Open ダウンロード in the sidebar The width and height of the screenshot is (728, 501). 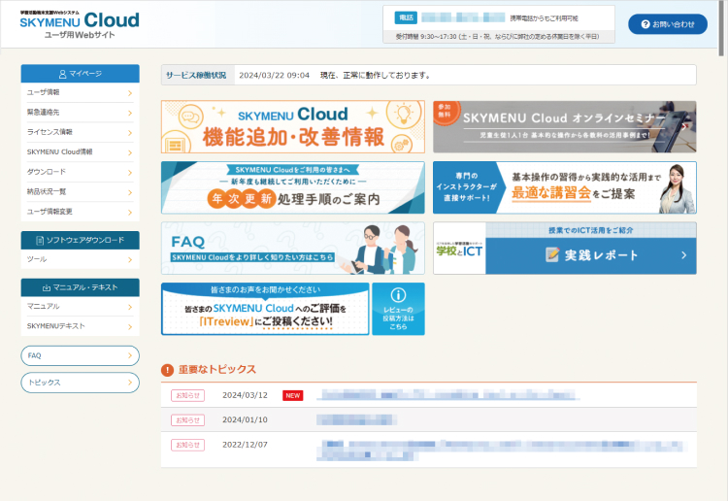80,172
